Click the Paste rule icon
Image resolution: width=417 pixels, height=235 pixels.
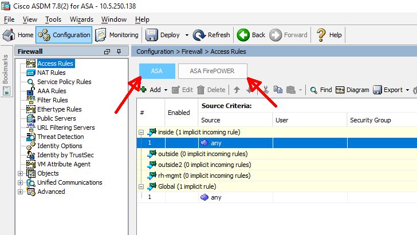tap(290, 90)
